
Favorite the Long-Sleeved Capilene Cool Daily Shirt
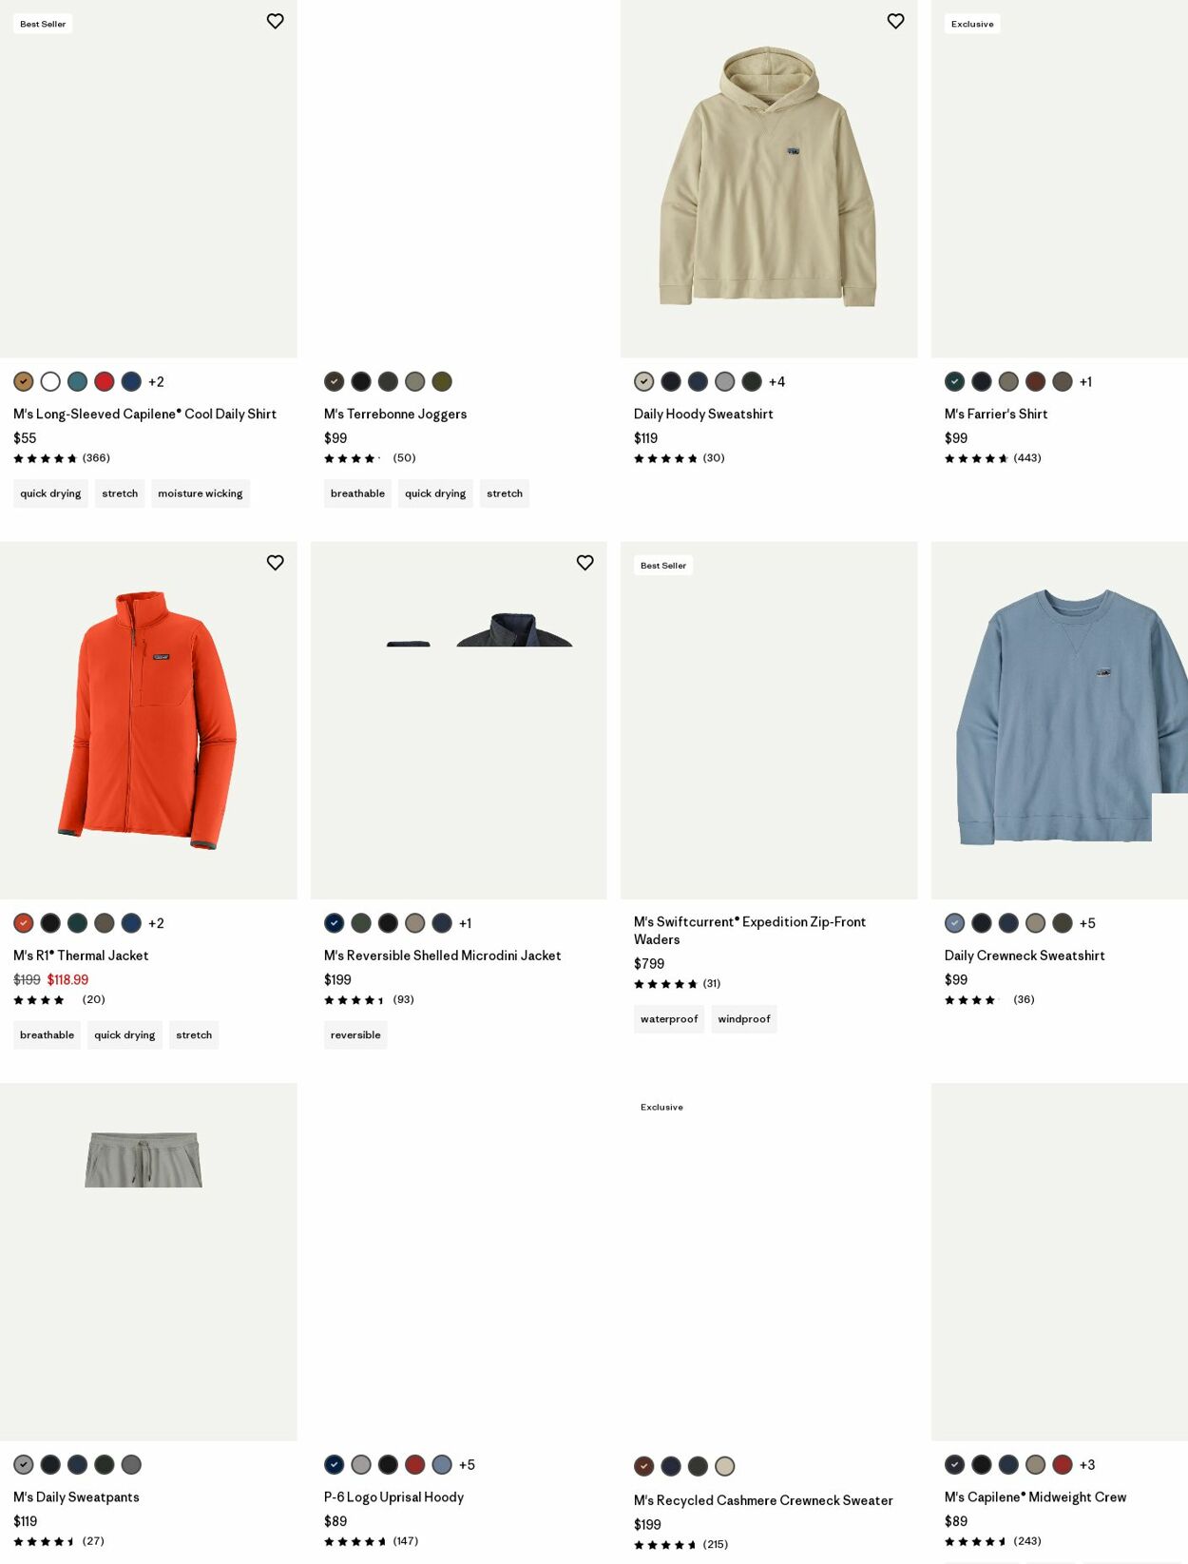pyautogui.click(x=275, y=21)
